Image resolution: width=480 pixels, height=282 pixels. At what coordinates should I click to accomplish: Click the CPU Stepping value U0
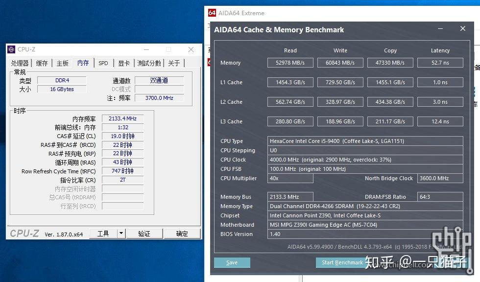[x=365, y=150]
